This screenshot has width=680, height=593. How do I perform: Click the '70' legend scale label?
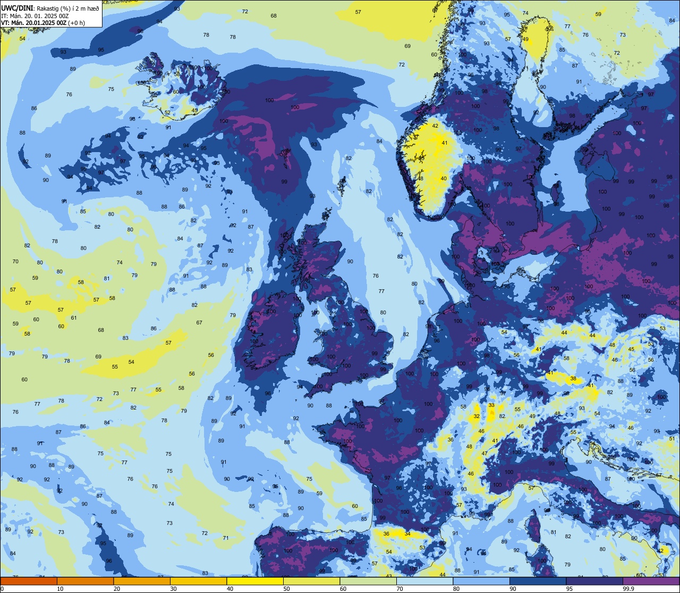pos(399,589)
